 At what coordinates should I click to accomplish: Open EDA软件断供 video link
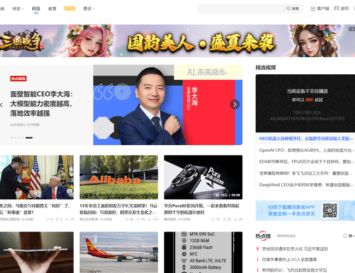pyautogui.click(x=306, y=162)
